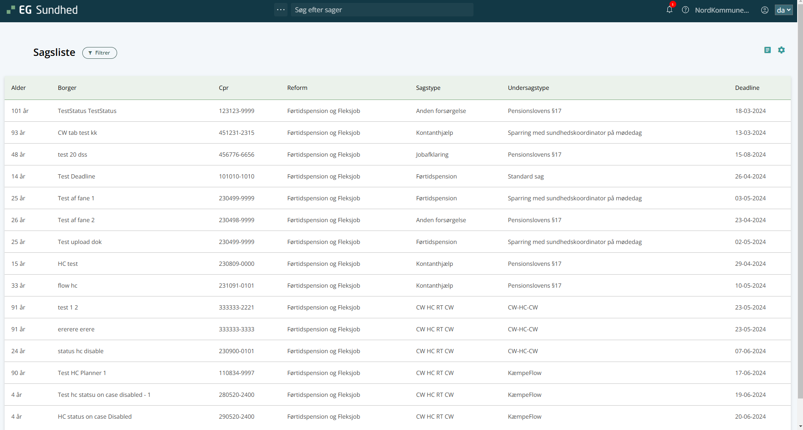Select deadline 07-06-2024
The height and width of the screenshot is (430, 803).
751,351
